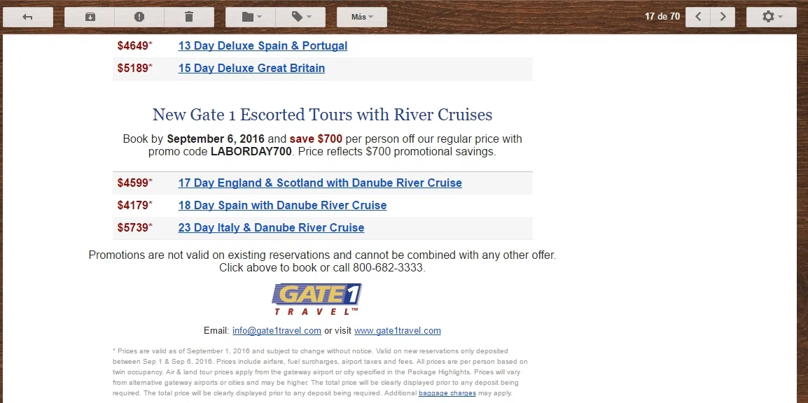
Task: Expand the Más menu
Action: point(362,17)
